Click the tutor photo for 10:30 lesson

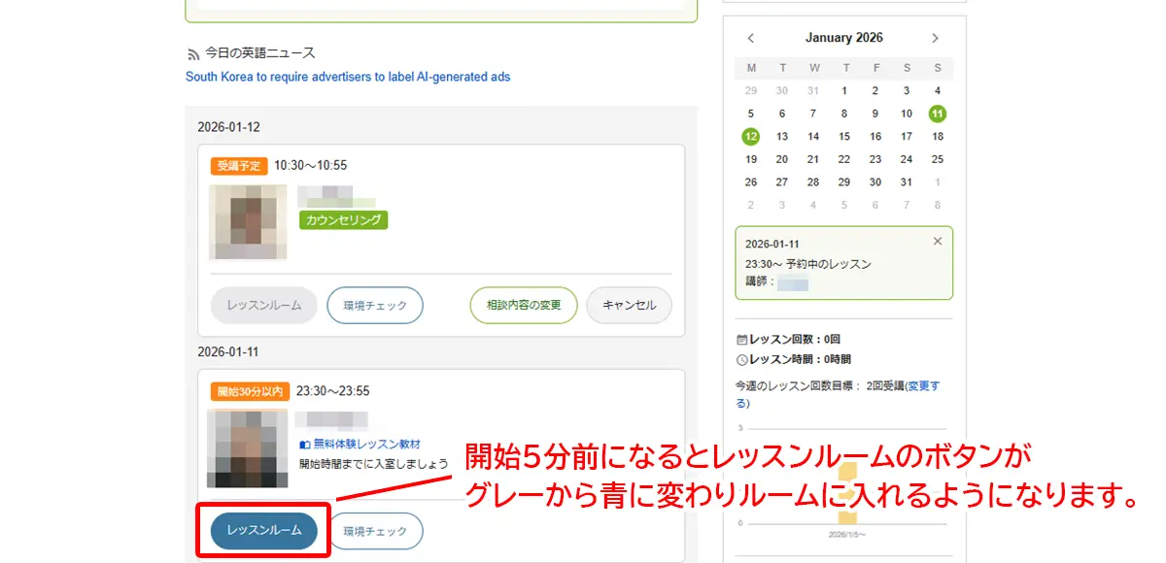[248, 222]
